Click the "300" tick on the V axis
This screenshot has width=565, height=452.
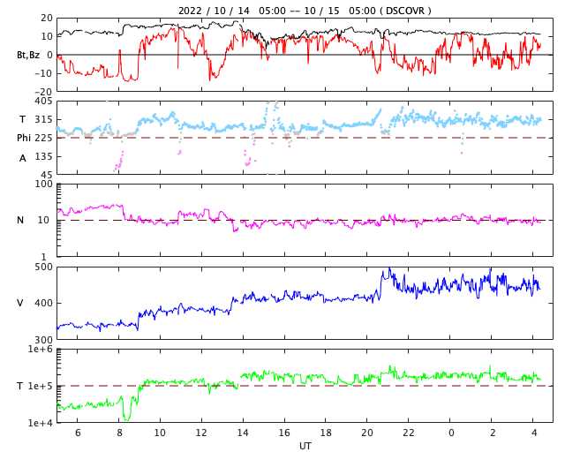click(x=43, y=340)
